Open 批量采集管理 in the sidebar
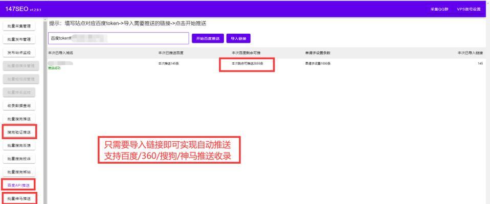Image resolution: width=490 pixels, height=204 pixels. tap(19, 27)
